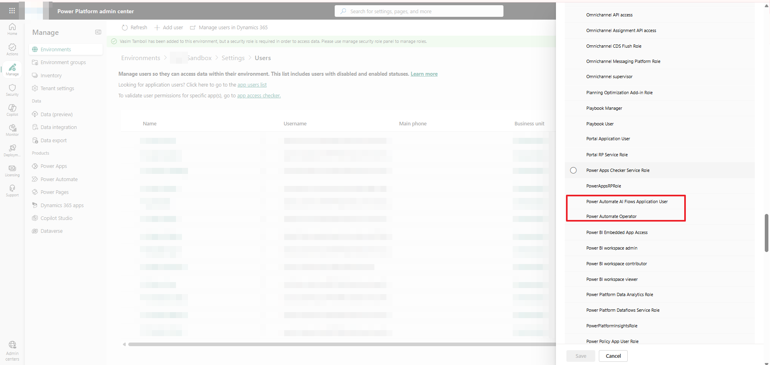Screen dimensions: 770x365
Task: Click the search settings input field
Action: (419, 11)
